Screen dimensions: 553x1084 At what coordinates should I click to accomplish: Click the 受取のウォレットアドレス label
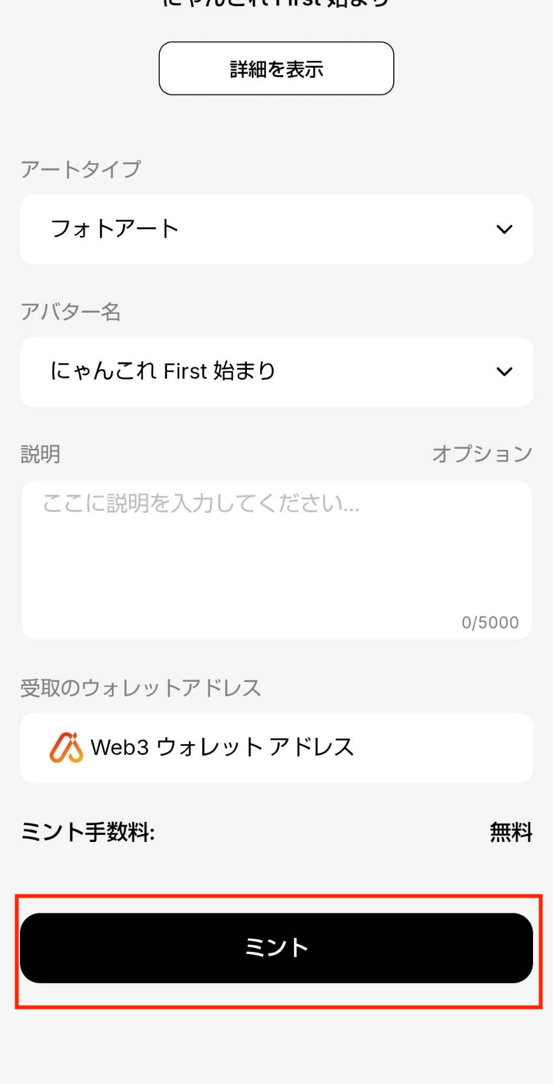141,688
